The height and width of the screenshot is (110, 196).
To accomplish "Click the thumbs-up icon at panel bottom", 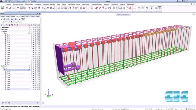I will [3, 103].
